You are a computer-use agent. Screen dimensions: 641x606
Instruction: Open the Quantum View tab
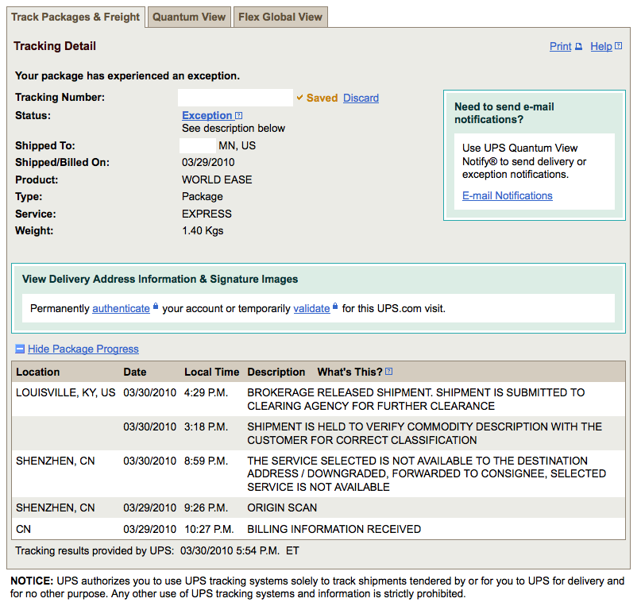pyautogui.click(x=189, y=17)
